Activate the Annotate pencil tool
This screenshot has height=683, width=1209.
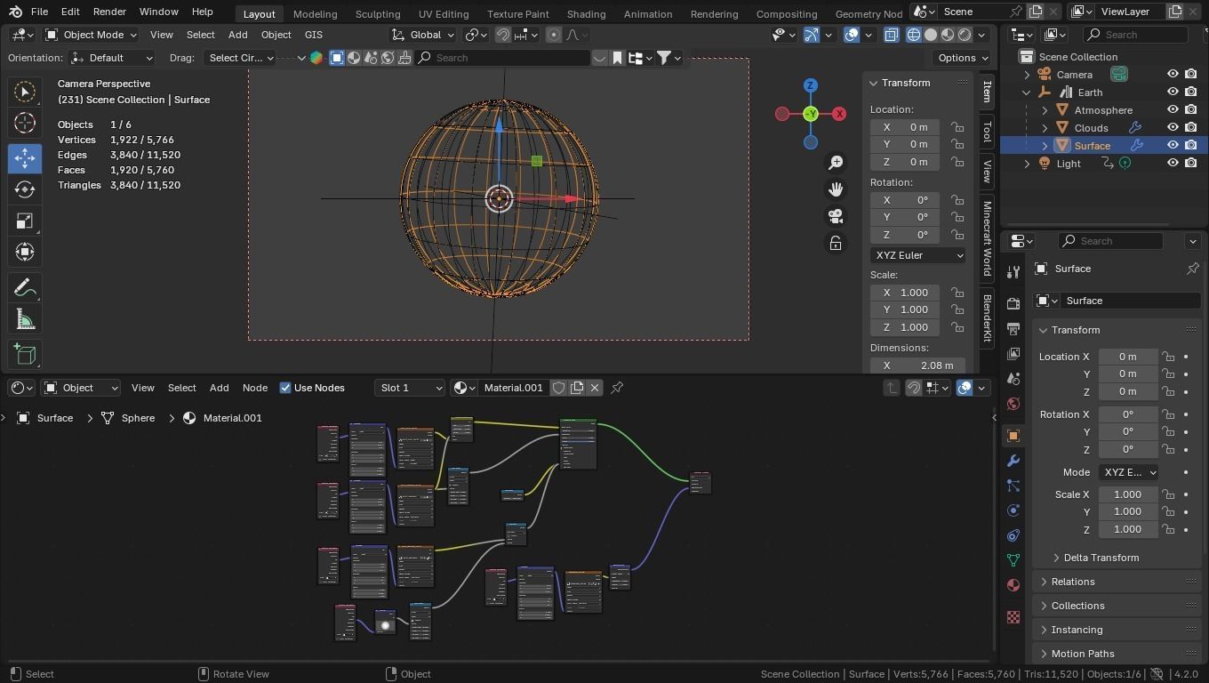25,288
